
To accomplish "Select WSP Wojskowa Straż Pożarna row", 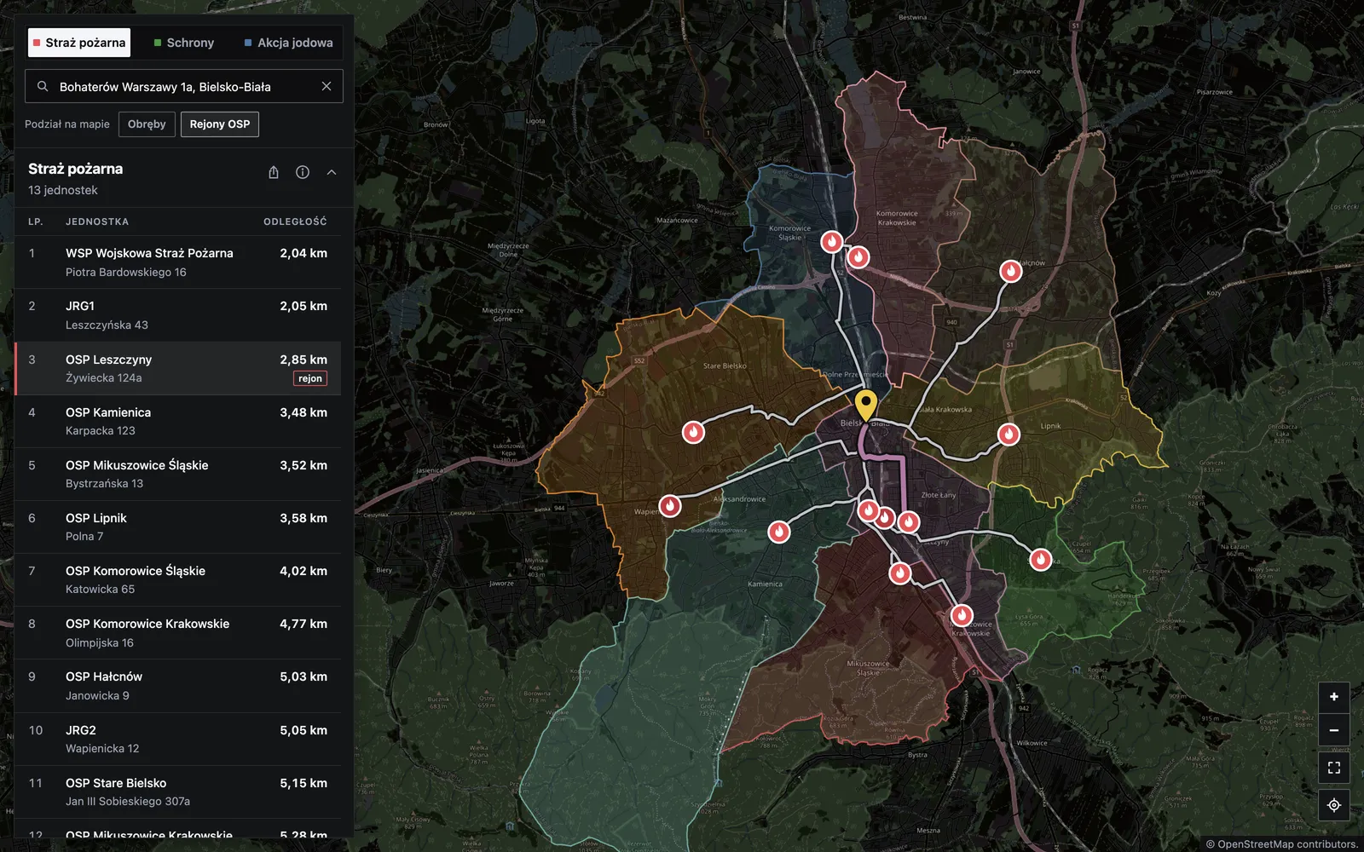I will 177,262.
